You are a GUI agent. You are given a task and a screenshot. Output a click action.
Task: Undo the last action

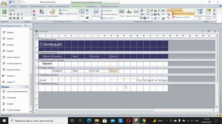click(x=14, y=2)
